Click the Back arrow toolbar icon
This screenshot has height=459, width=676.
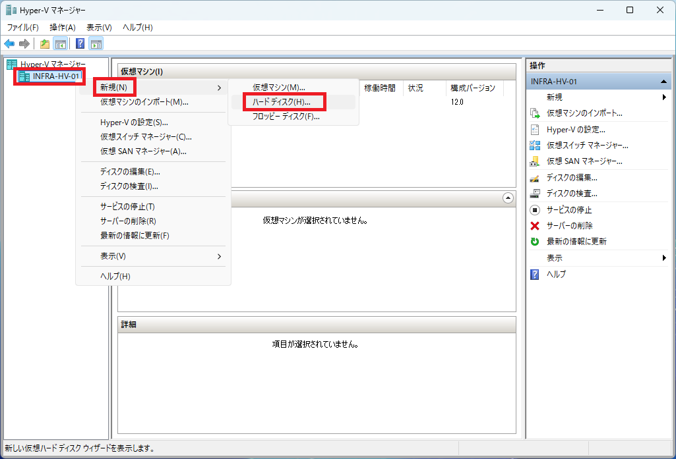click(x=9, y=43)
